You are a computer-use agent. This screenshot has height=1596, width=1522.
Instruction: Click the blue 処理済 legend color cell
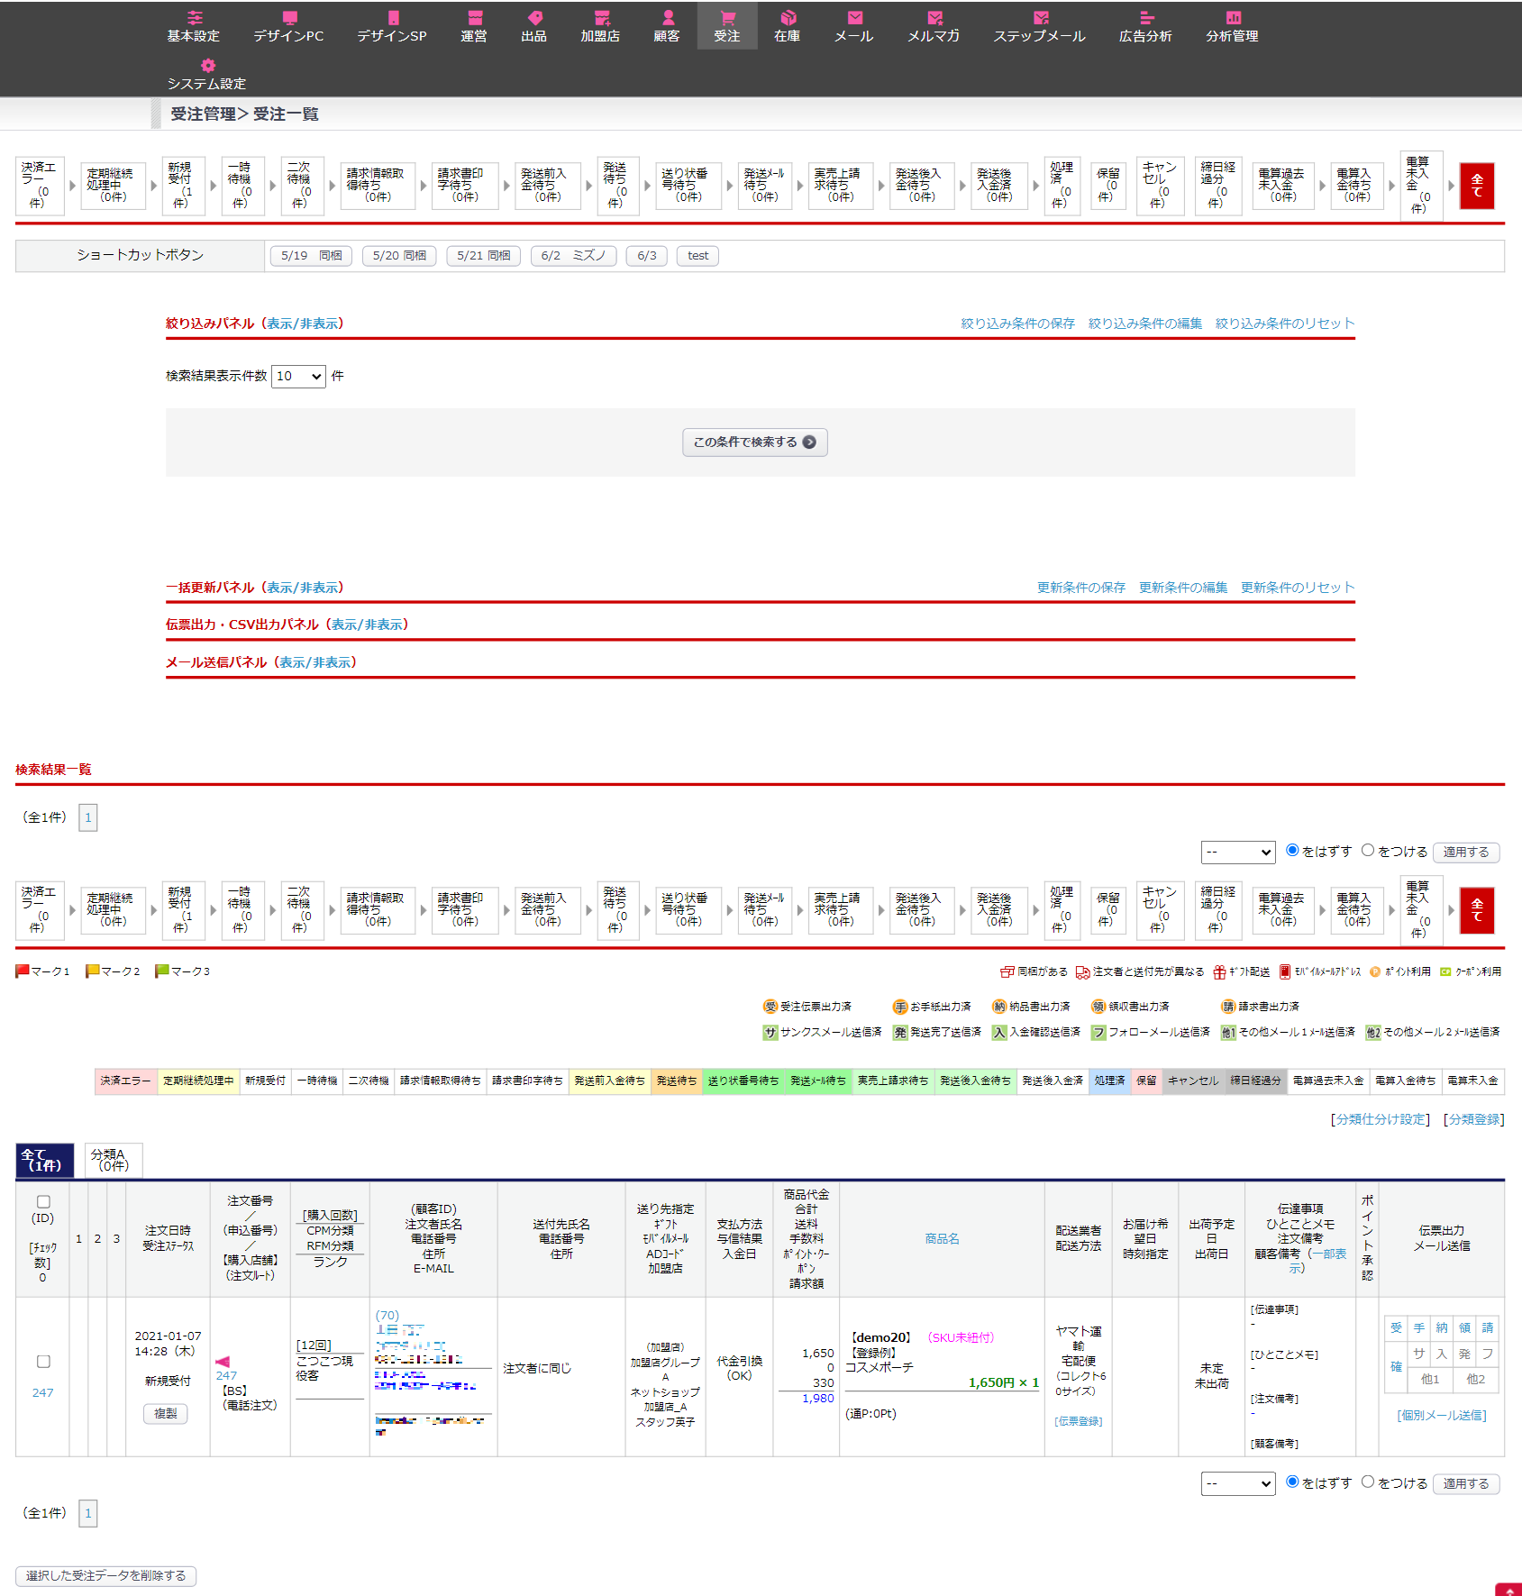1110,1081
